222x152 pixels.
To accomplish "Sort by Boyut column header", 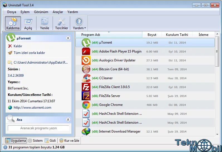I will tap(152, 35).
